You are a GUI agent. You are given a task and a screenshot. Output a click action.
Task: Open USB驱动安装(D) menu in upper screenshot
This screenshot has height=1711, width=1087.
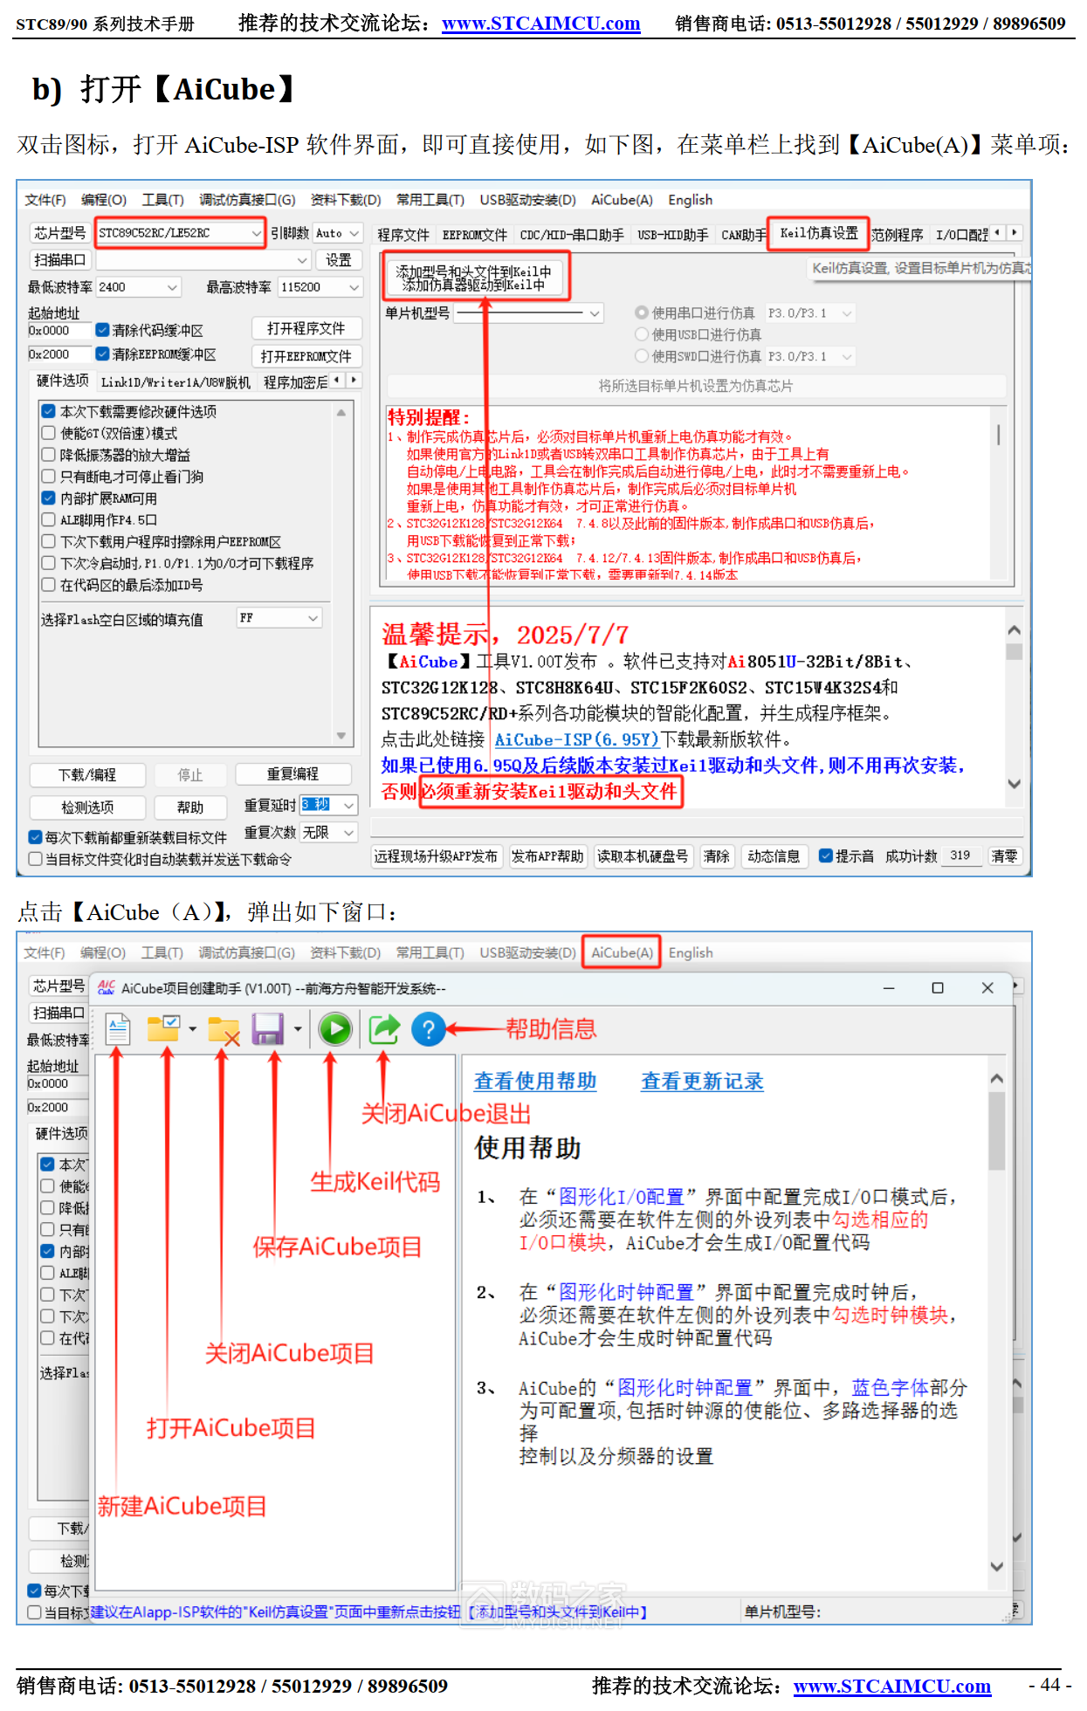pyautogui.click(x=527, y=200)
